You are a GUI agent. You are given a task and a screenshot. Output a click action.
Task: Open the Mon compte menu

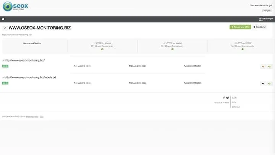click(x=266, y=19)
